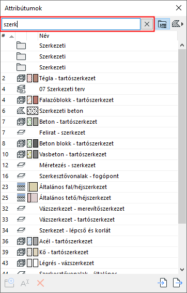The width and height of the screenshot is (187, 293).
Task: Click layer icon of Szerkezet - lépcső és korlát
Action: [21, 230]
